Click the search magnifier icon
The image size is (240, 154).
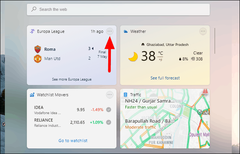pos(34,9)
